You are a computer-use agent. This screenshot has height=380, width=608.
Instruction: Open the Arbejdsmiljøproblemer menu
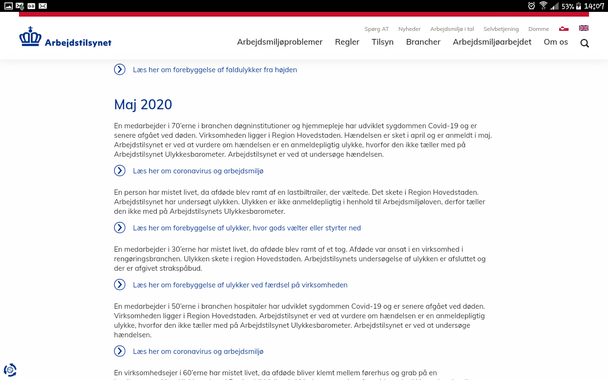click(x=280, y=42)
